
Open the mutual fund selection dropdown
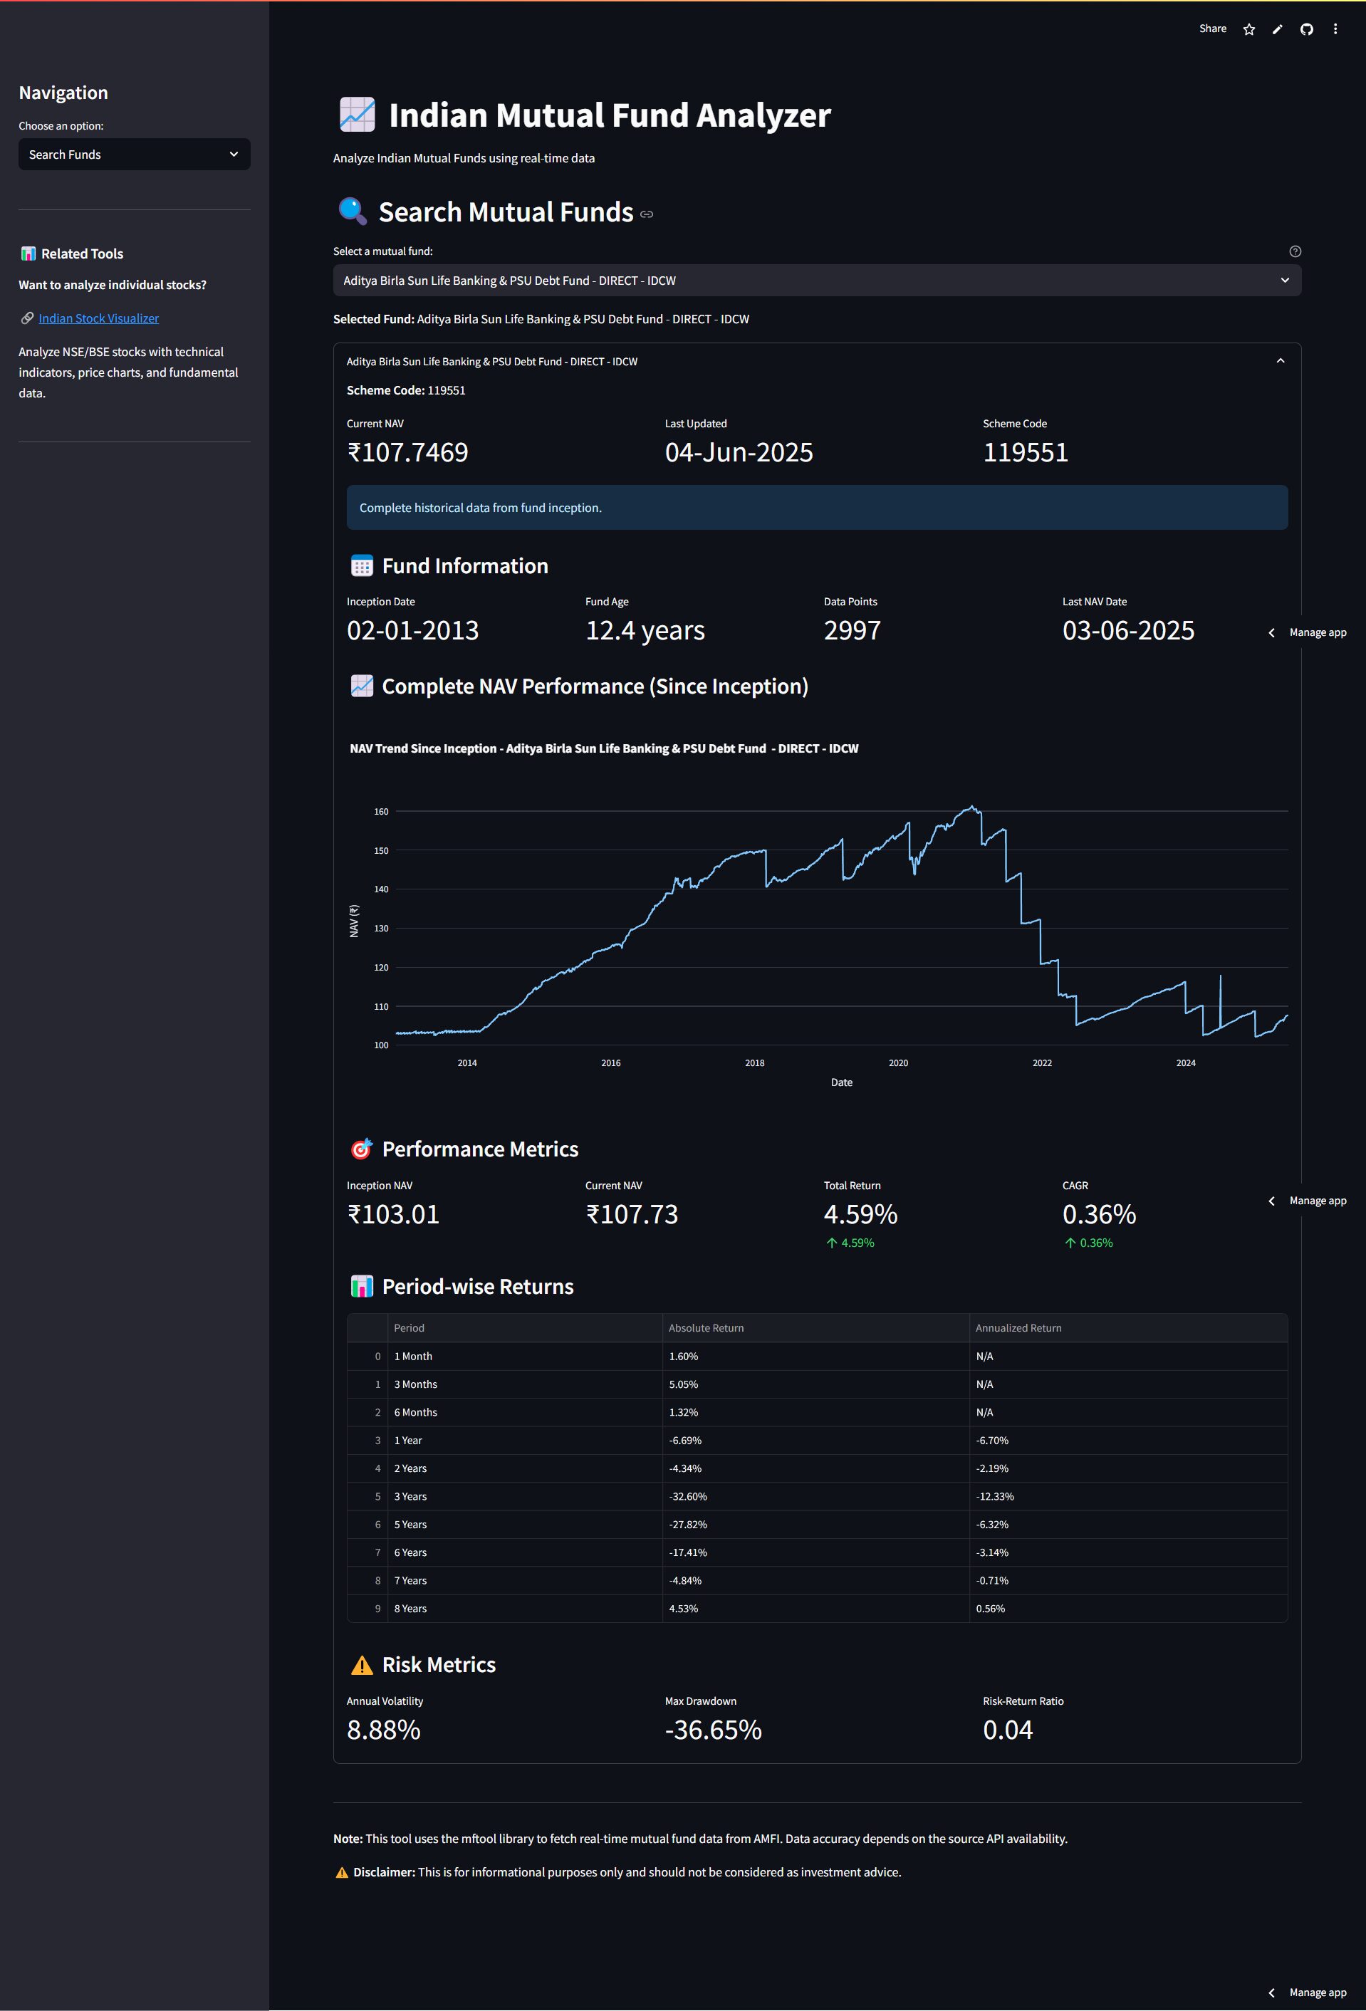pos(816,281)
